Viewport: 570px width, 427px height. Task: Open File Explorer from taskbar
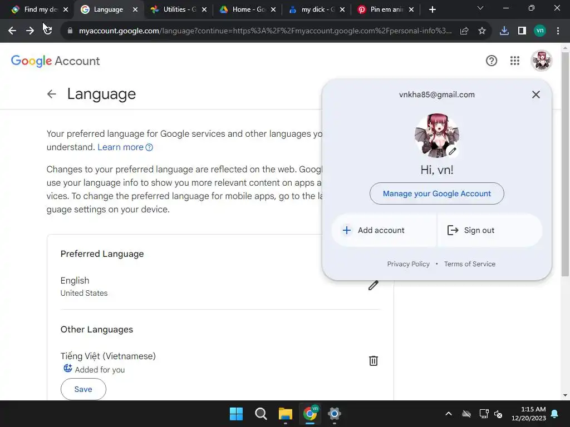(x=286, y=414)
